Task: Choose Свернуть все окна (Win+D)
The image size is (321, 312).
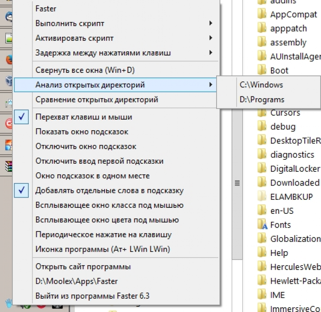Action: (x=116, y=70)
